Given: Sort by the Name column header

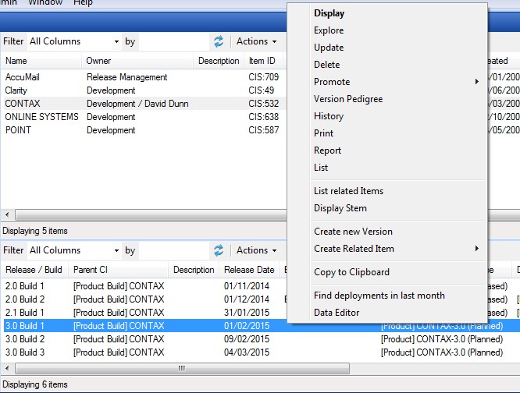Looking at the screenshot, I should [x=41, y=61].
